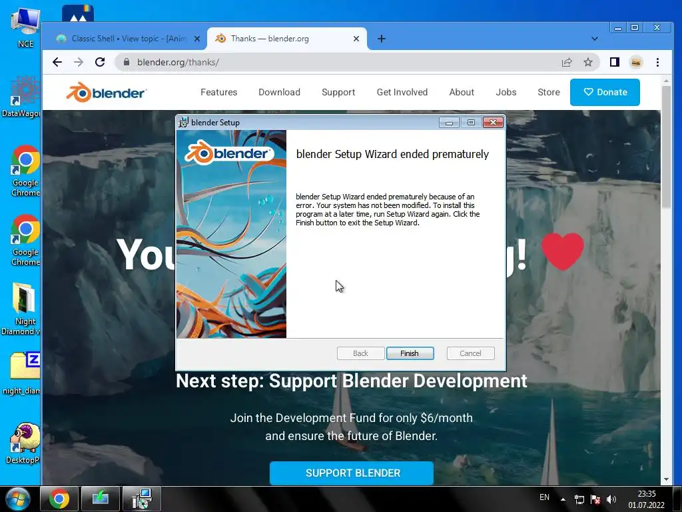This screenshot has height=512, width=682.
Task: Expand tab search dropdown arrow
Action: tap(595, 39)
